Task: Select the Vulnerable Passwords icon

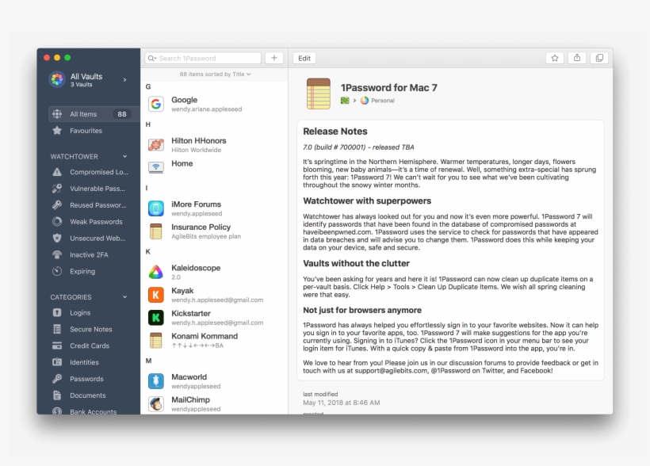Action: (57, 189)
